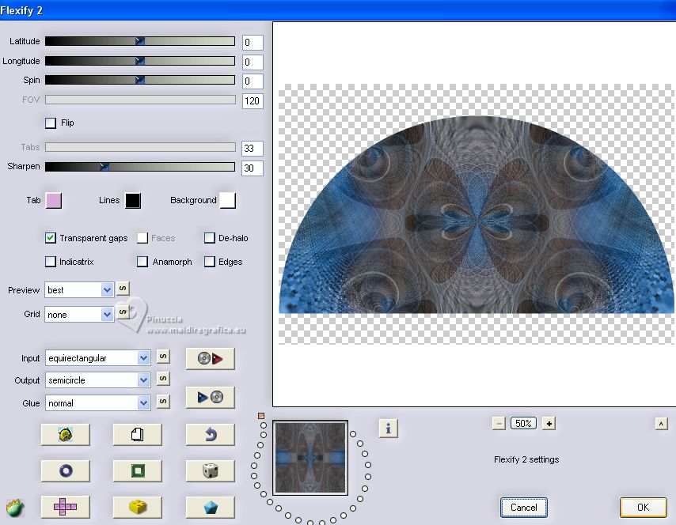Click the Tabs value field showing 33
Screen dimensions: 676x525
(x=253, y=149)
